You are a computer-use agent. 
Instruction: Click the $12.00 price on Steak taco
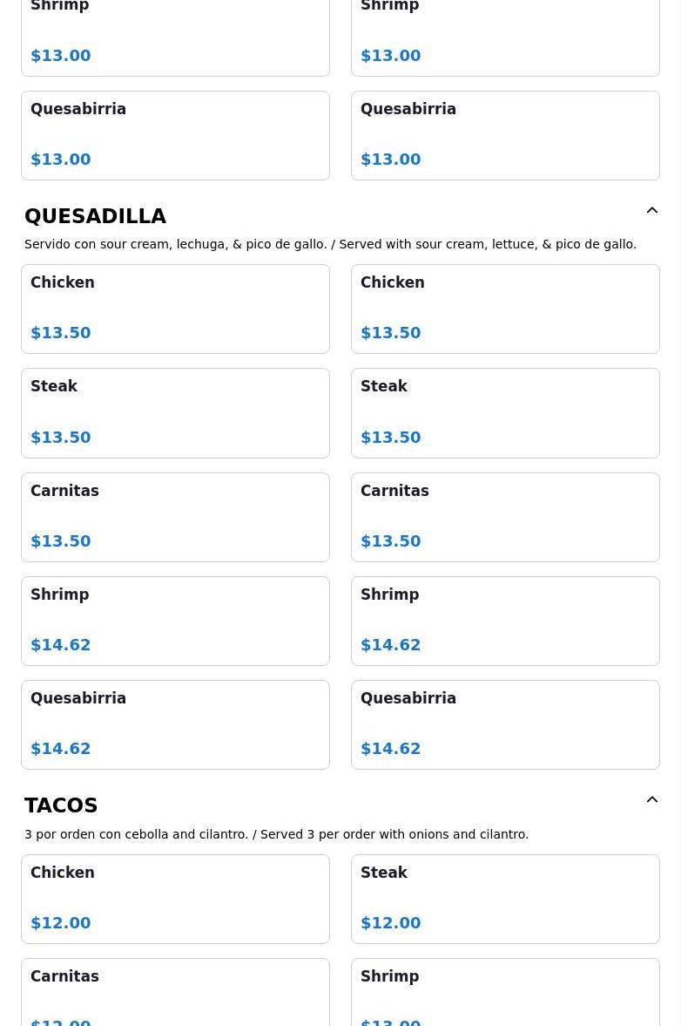390,922
